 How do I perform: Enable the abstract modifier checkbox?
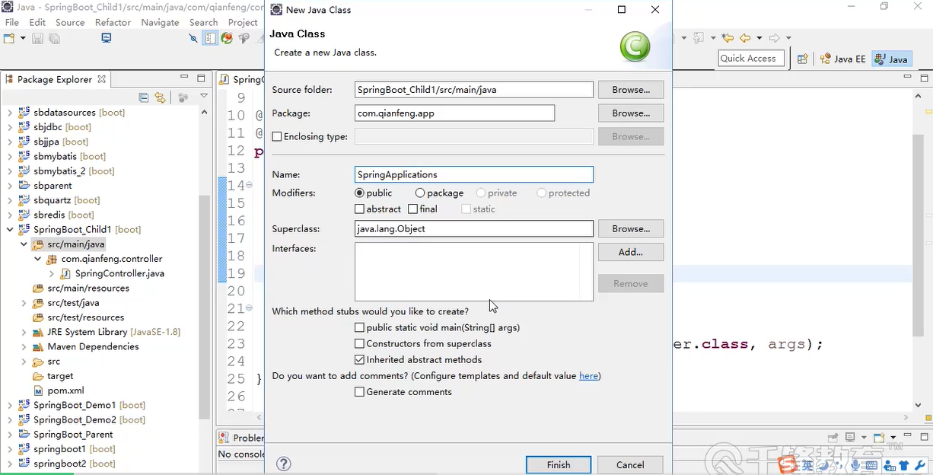(x=359, y=209)
